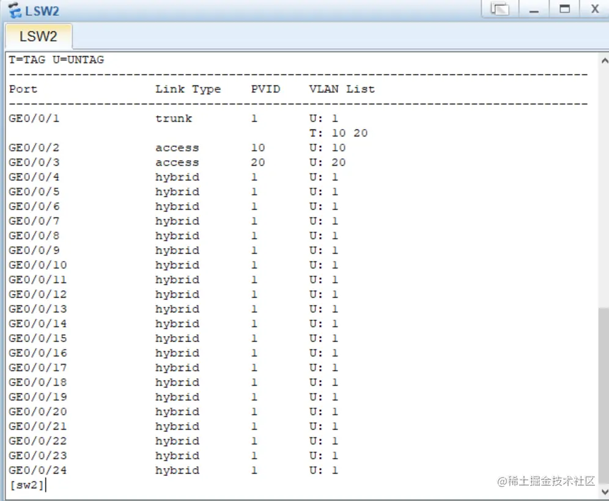The image size is (609, 501).
Task: Click port name GE0/0/10
Action: click(38, 265)
